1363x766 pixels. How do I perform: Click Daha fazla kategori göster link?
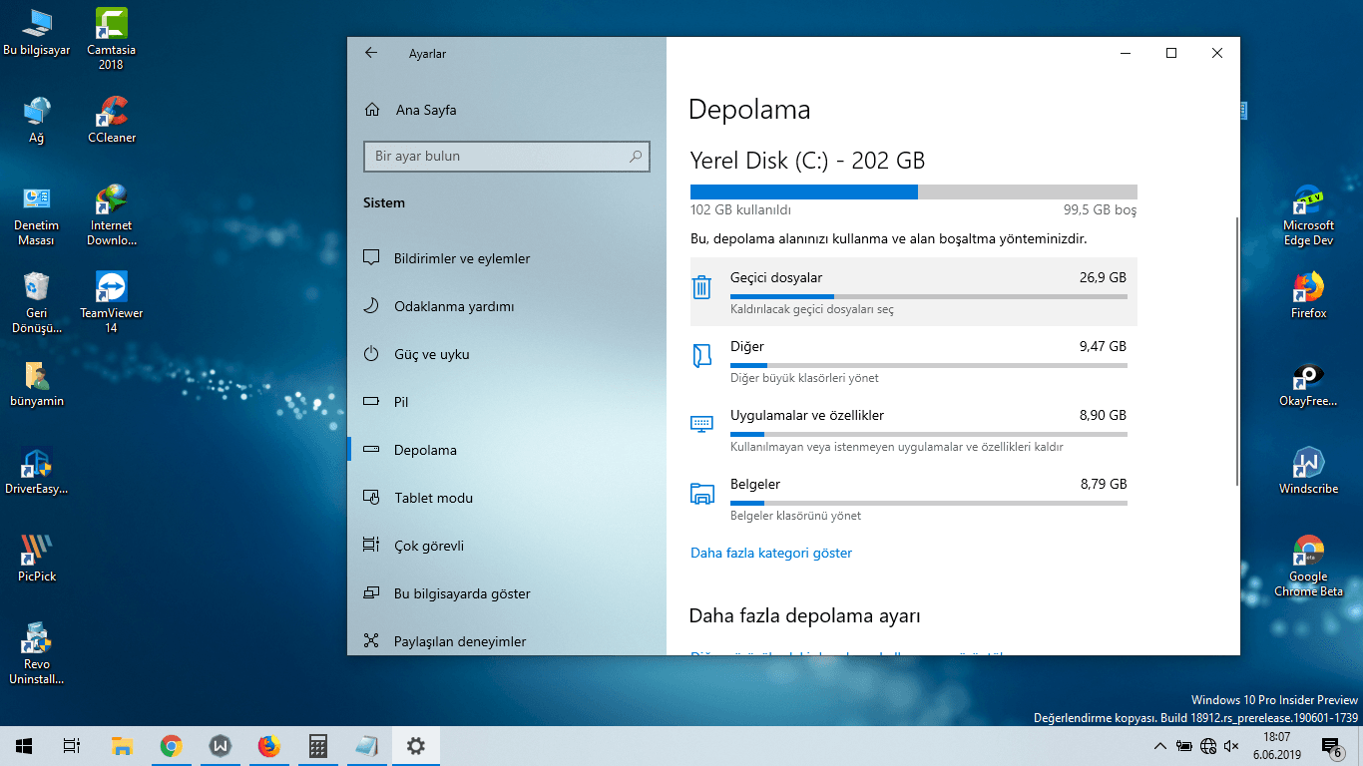pos(771,553)
